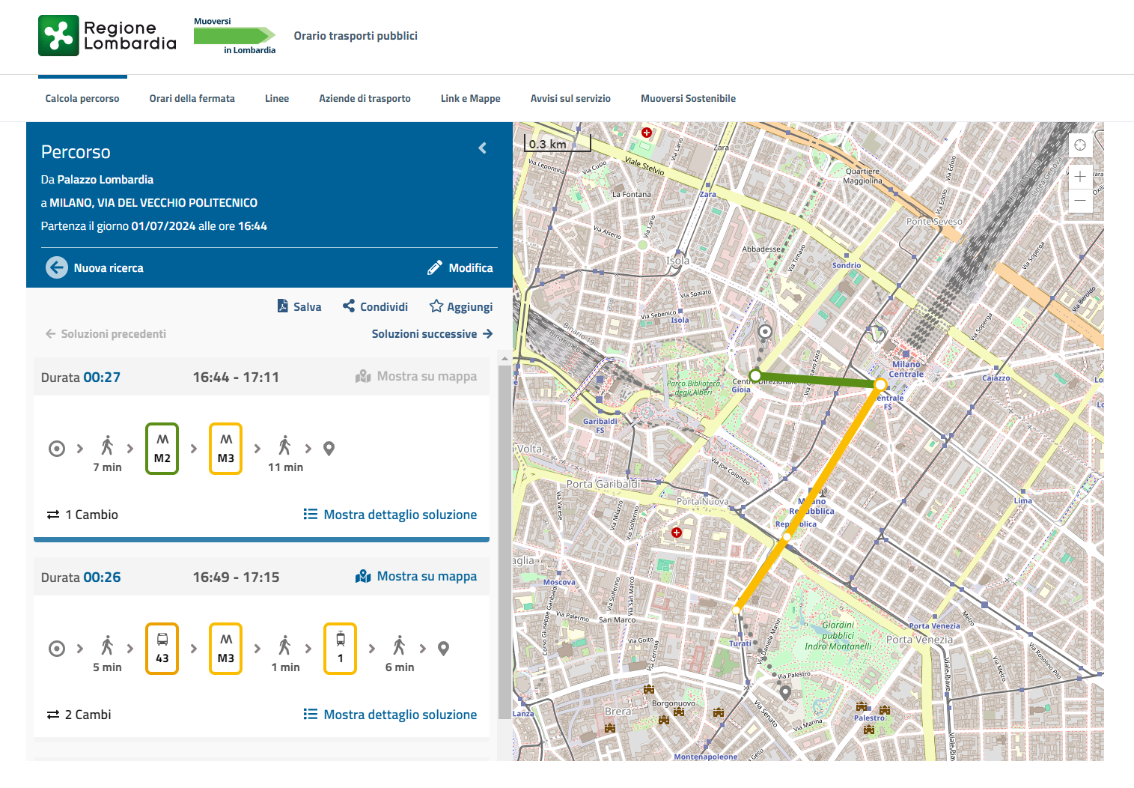Click the Regione Lombardia logo
This screenshot has height=788, width=1134.
point(107,35)
